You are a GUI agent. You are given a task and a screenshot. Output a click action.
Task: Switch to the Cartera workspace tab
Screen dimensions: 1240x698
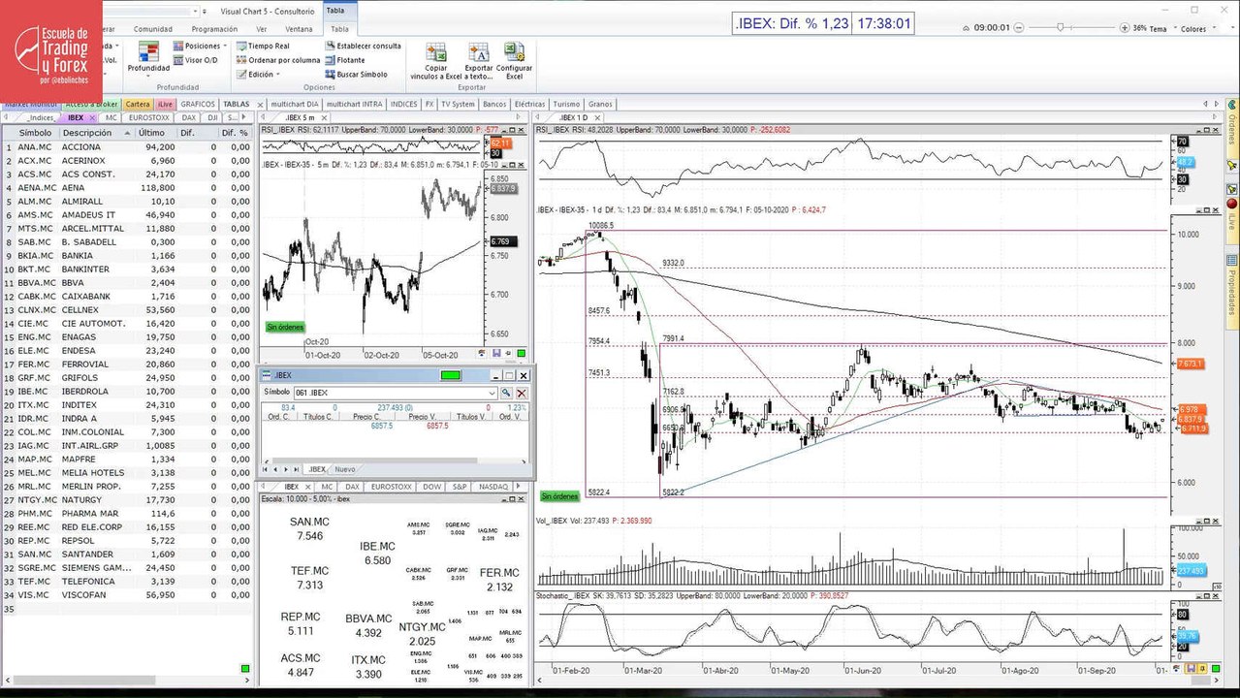[x=138, y=104]
